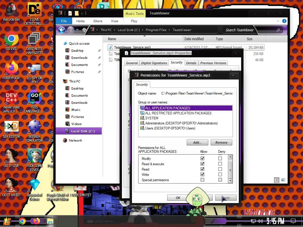Viewport: 303px width, 227px height.
Task: Click the permissions list scroll up arrow
Action: pyautogui.click(x=230, y=157)
